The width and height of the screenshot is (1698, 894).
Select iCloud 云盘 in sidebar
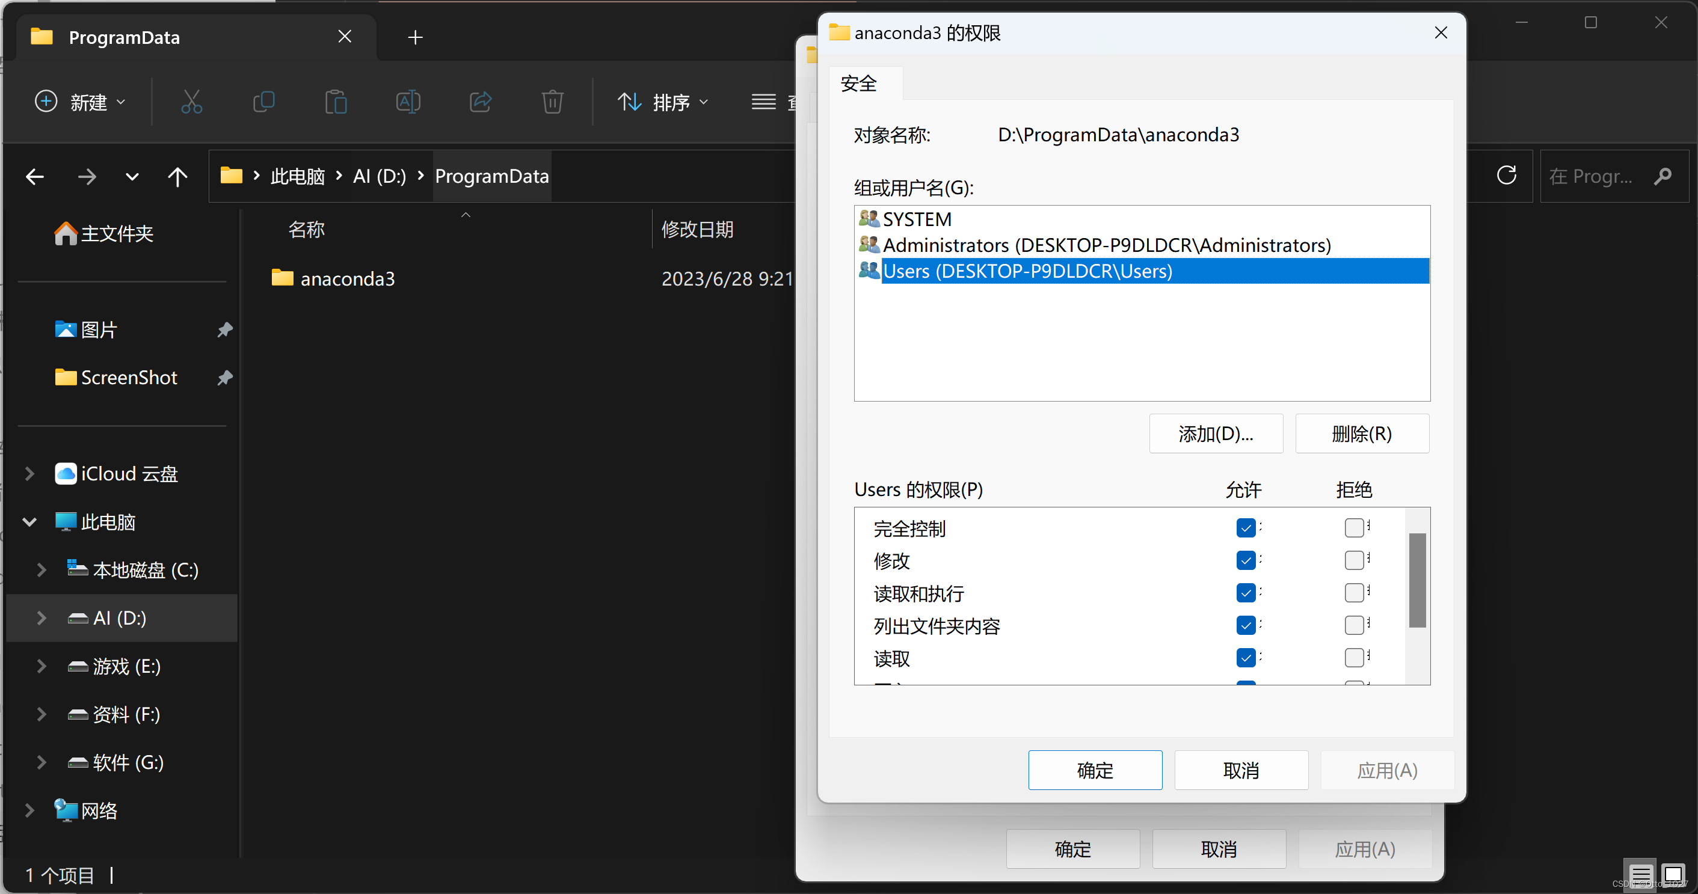point(116,474)
